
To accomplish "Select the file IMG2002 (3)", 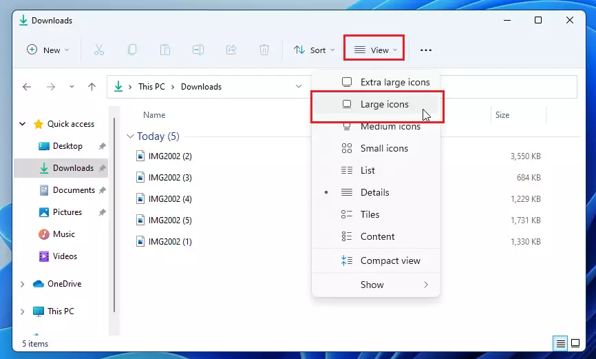I will (x=170, y=177).
